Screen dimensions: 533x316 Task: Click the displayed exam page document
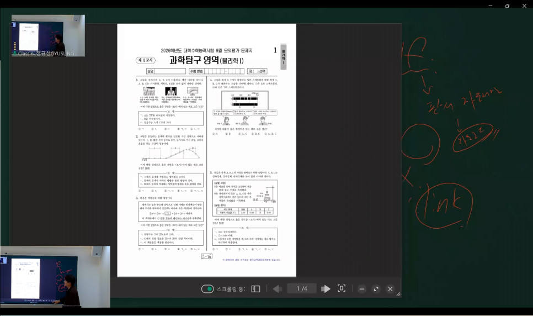(207, 150)
